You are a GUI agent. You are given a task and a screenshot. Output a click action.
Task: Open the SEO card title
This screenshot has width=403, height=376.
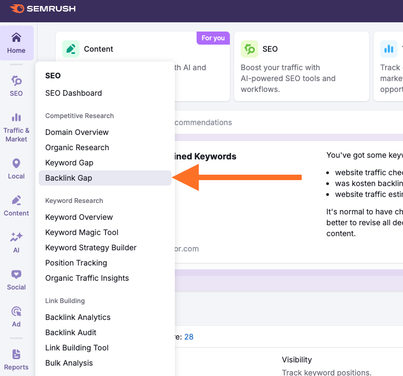pos(270,49)
